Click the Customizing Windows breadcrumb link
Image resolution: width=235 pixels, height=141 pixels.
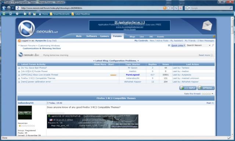[49, 46]
